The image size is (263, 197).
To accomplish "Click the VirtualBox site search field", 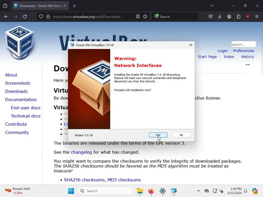I will coord(243,44).
